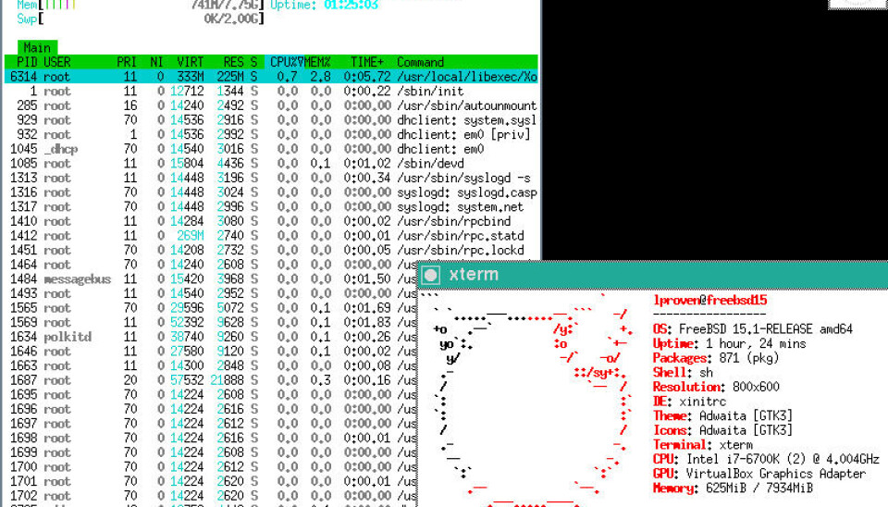Select process row with PID 1565
Viewport: 888px width, 507px height.
point(211,307)
